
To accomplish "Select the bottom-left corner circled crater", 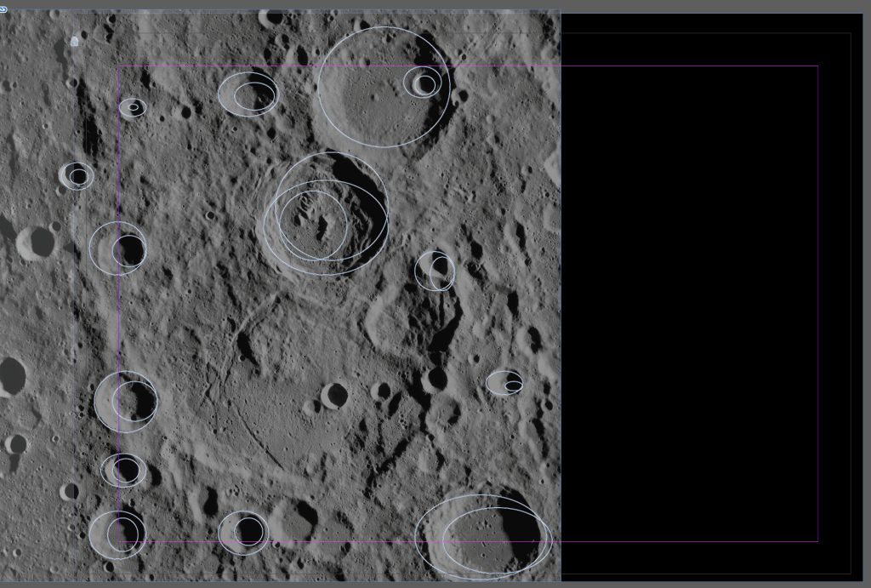I will click(x=117, y=534).
